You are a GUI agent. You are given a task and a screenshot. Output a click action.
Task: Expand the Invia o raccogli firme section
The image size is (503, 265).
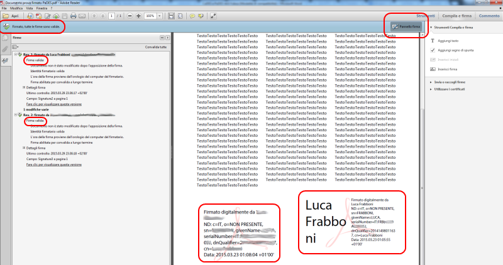click(x=431, y=82)
